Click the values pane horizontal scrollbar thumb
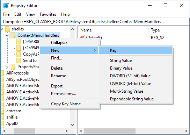This screenshot has height=135, width=190. 110,131
